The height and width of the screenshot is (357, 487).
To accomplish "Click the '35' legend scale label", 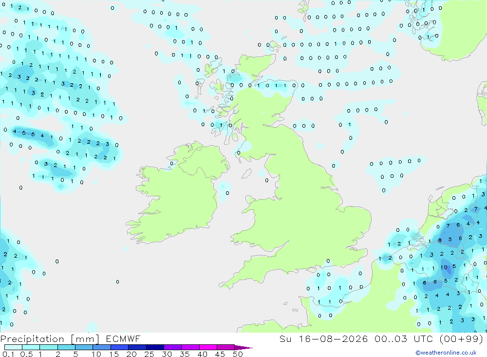I will (x=185, y=354).
